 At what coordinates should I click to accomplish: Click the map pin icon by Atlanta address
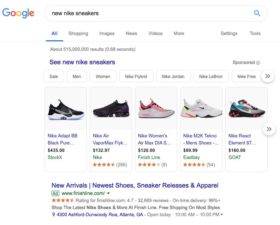tap(53, 214)
